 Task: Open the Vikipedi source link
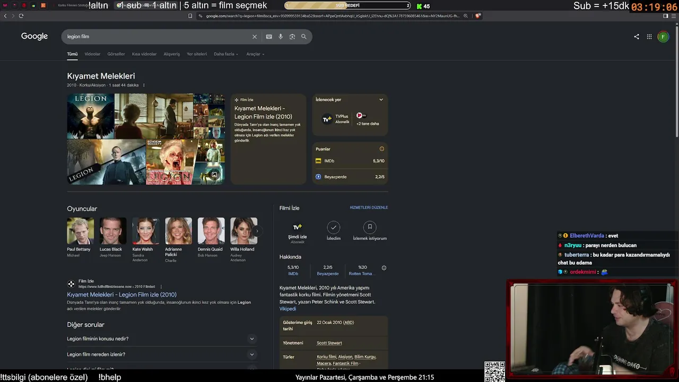288,309
